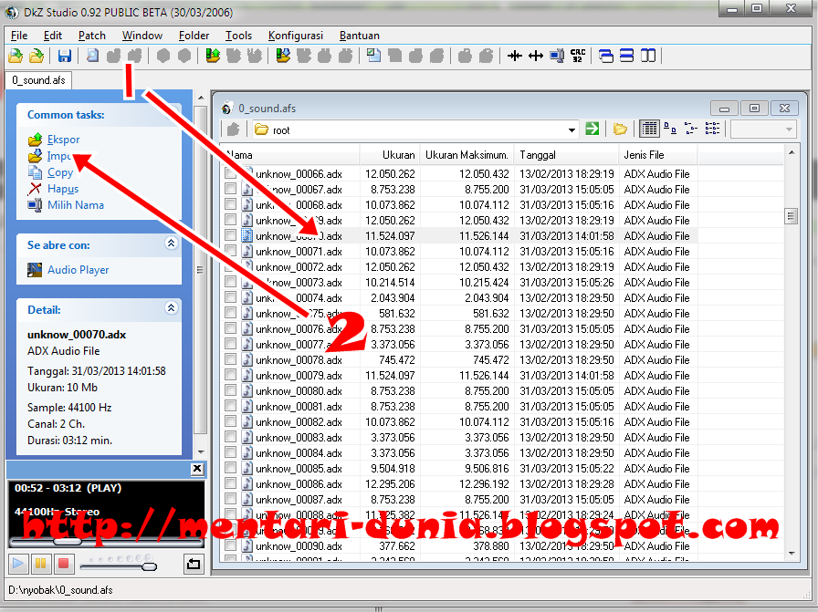Sort by the Jenis File column header
Image resolution: width=818 pixels, height=612 pixels.
click(658, 155)
